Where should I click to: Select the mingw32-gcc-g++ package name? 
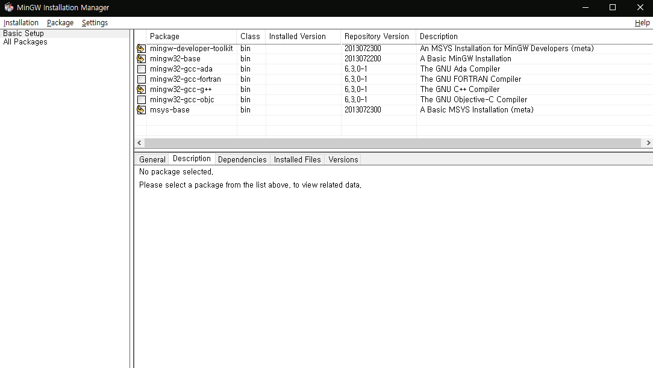[181, 90]
